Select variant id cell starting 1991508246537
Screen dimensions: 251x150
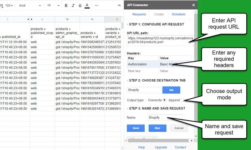click(92, 42)
